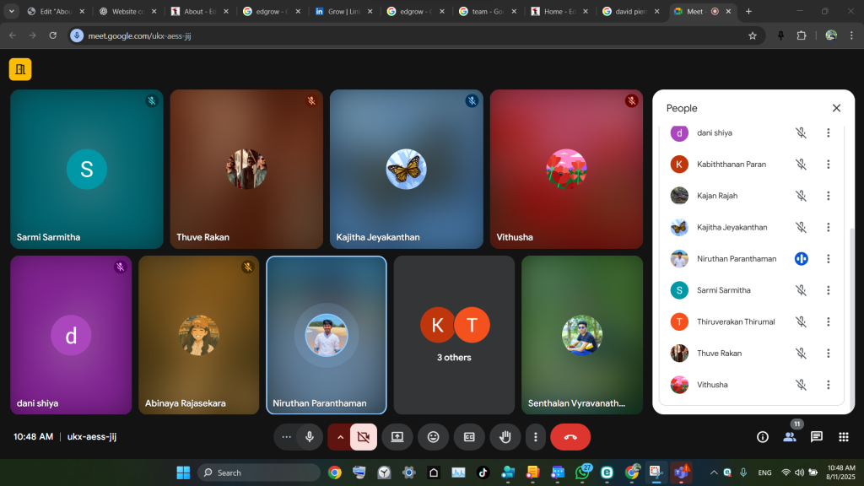Open WhatsApp from the Windows taskbar
This screenshot has width=864, height=486.
(582, 472)
